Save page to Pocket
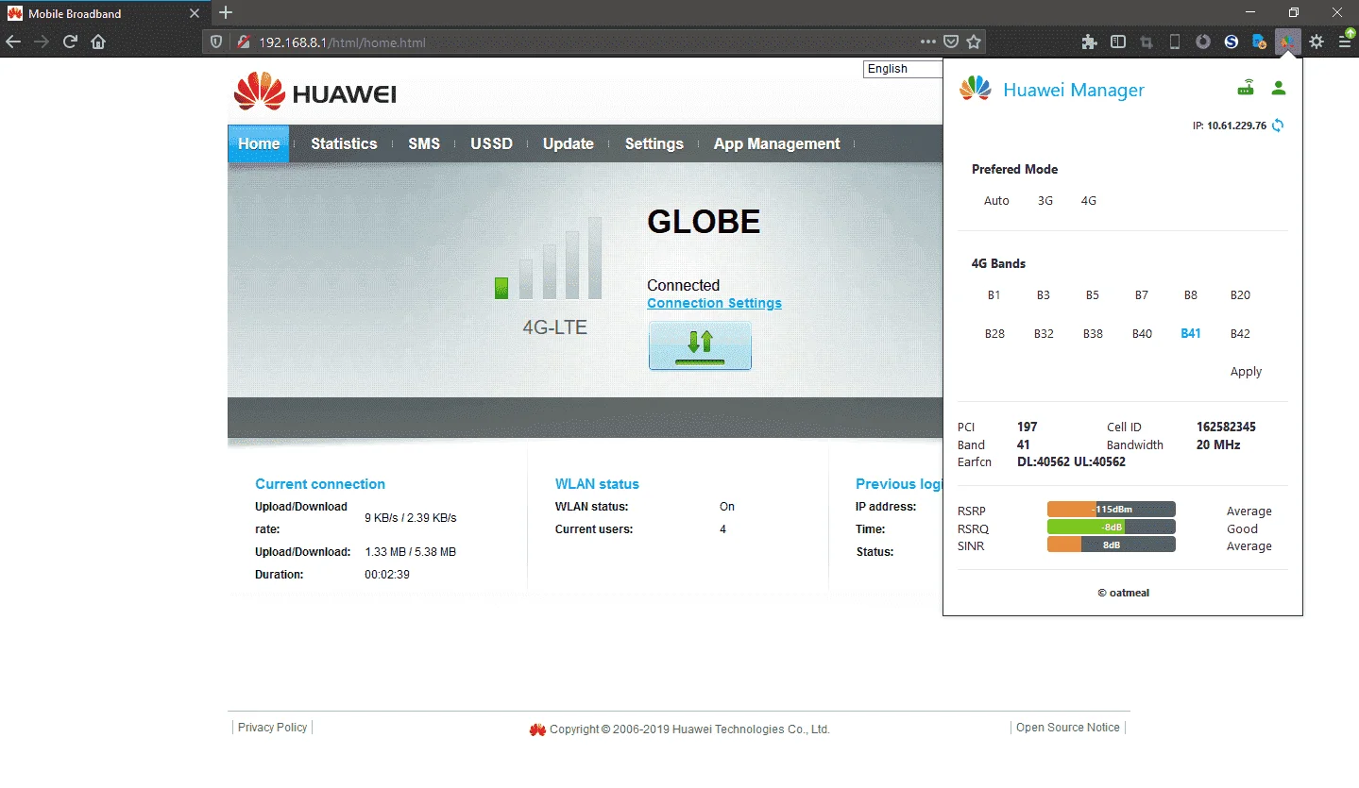Image resolution: width=1359 pixels, height=788 pixels. point(952,42)
